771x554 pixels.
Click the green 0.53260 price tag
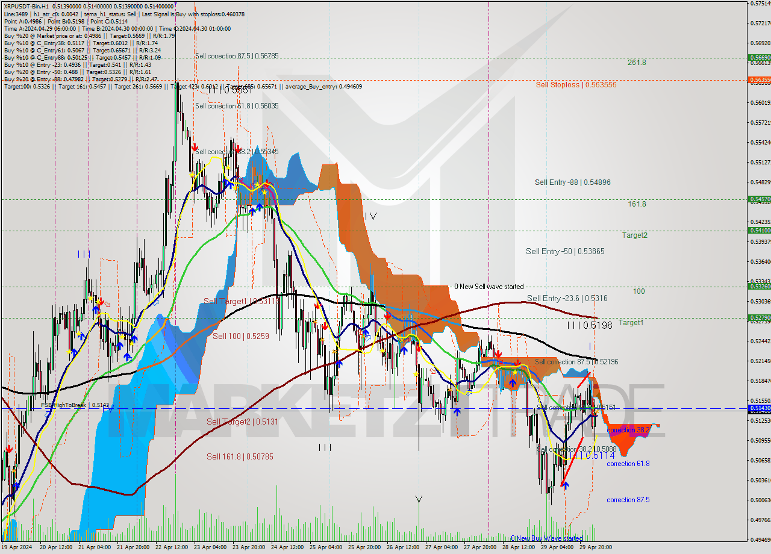[x=759, y=287]
